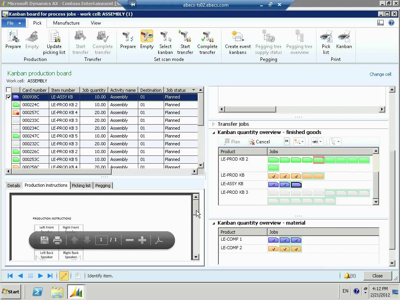Zoom out the PDF view
The height and width of the screenshot is (300, 400).
coord(130,240)
